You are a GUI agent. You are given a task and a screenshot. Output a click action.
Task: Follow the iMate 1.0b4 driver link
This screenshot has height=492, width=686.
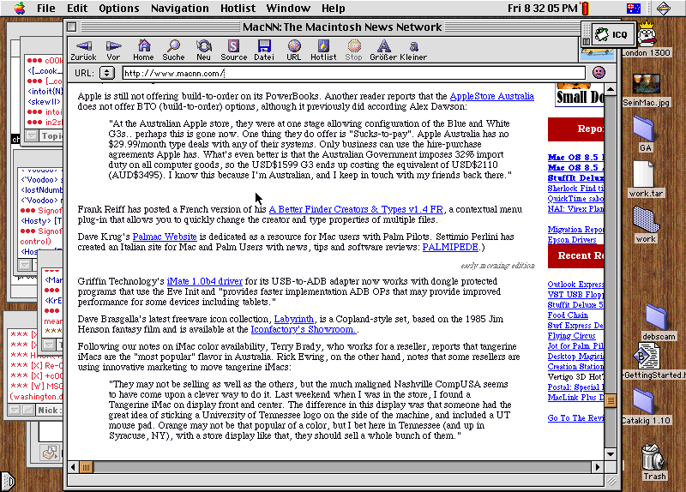[204, 281]
